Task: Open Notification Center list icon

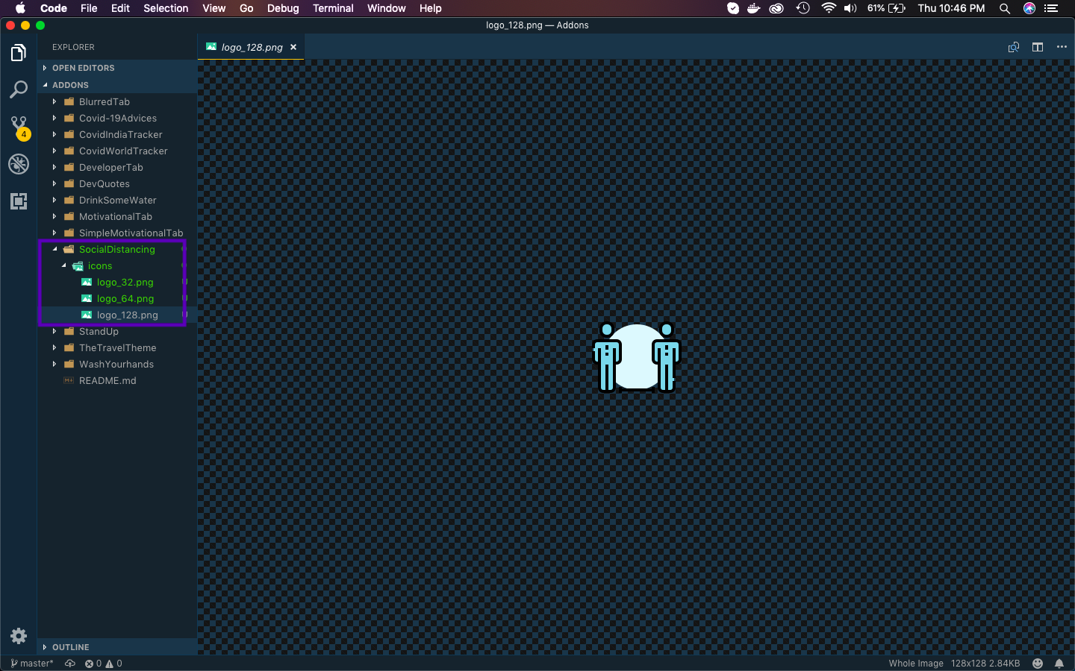Action: coord(1052,8)
